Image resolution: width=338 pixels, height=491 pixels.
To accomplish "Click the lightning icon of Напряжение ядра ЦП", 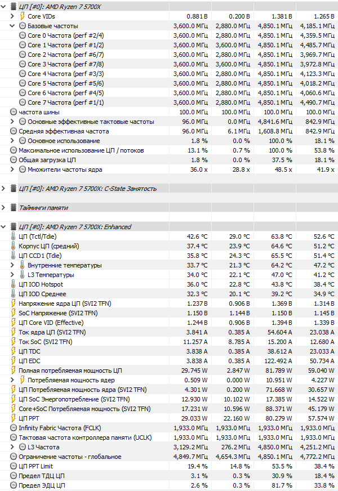I will coord(13,303).
